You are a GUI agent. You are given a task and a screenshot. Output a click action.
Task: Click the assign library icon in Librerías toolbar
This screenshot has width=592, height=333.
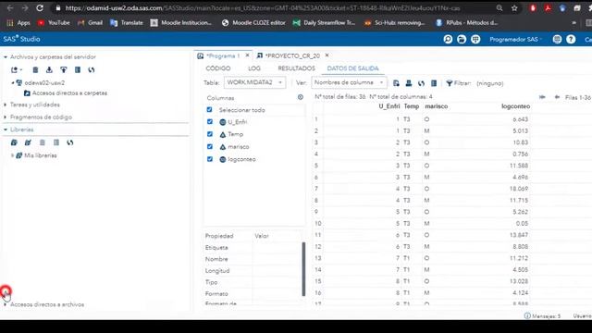coord(28,142)
